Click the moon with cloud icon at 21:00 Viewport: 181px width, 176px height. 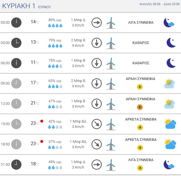169,165
